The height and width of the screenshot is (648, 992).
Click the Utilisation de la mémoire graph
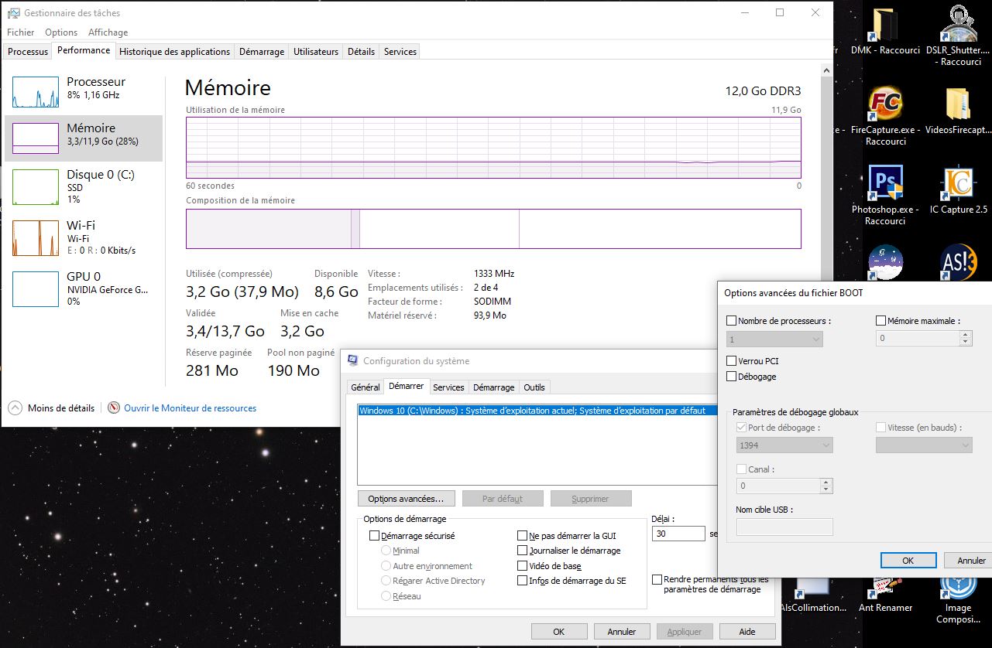493,148
